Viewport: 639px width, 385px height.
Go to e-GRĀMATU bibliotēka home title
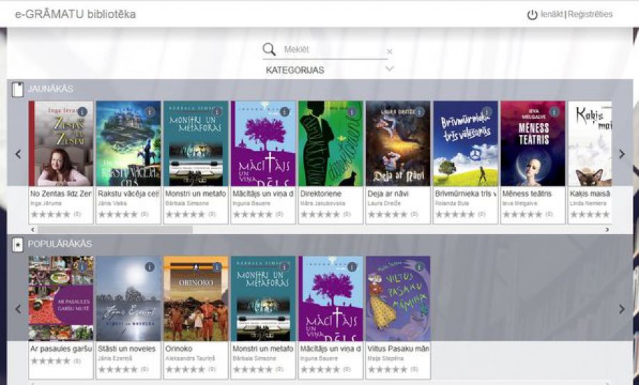pyautogui.click(x=75, y=14)
